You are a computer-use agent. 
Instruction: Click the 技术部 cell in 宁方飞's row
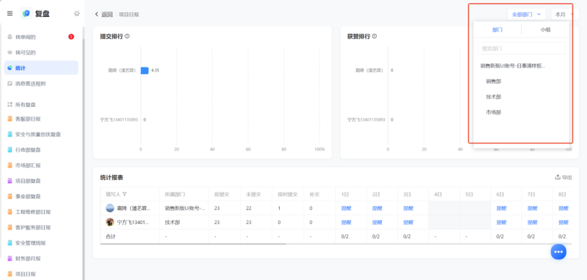172,222
